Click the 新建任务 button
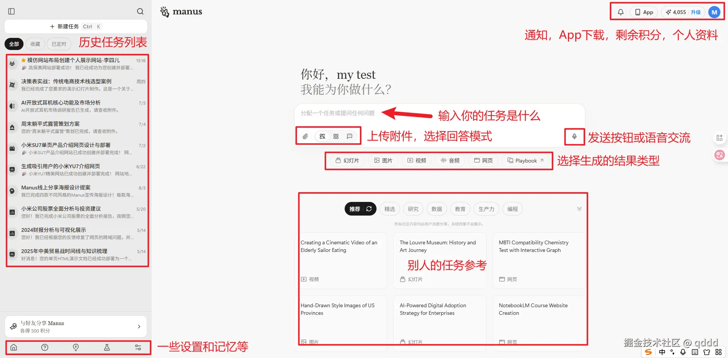728x358 pixels. tap(76, 27)
